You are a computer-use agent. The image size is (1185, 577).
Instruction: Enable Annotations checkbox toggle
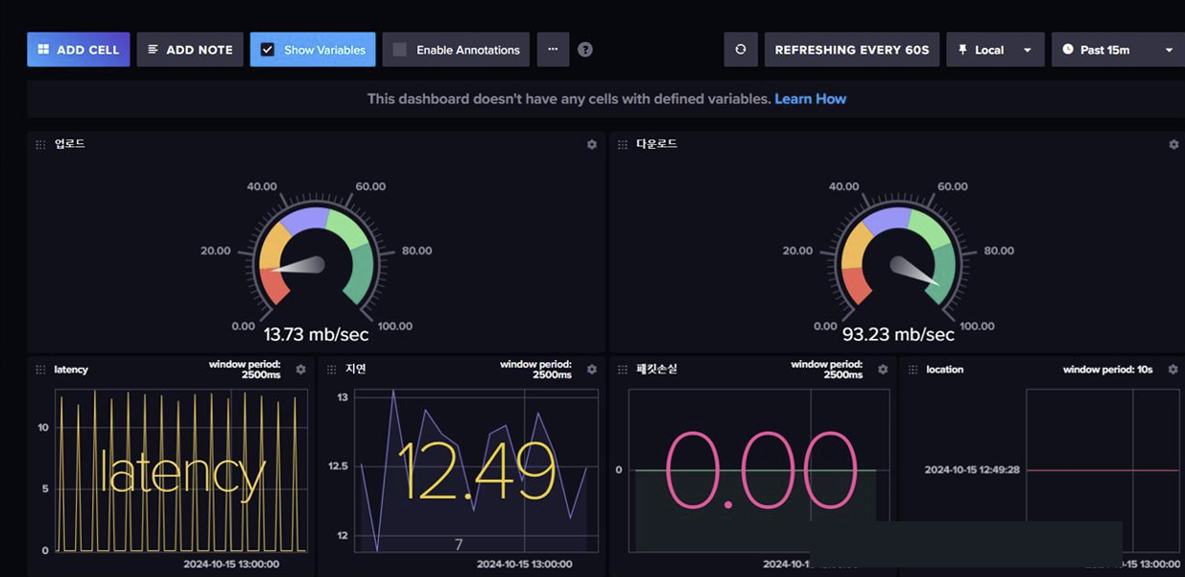400,50
